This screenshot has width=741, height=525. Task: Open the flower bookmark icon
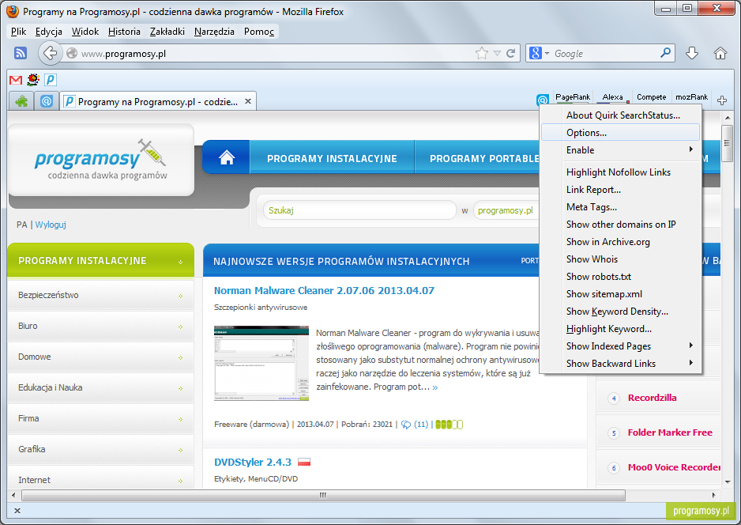click(33, 79)
